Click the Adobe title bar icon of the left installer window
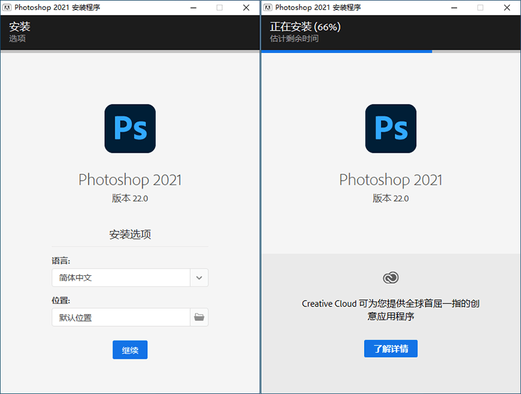Image resolution: width=521 pixels, height=394 pixels. [7, 7]
